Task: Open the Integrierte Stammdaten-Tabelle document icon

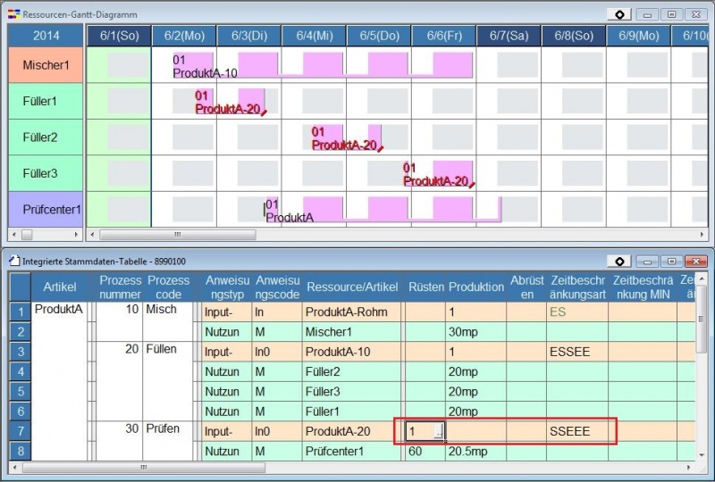Action: (13, 261)
